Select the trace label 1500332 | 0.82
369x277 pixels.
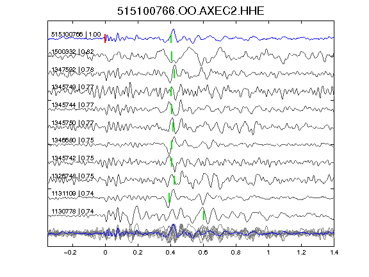pyautogui.click(x=72, y=51)
